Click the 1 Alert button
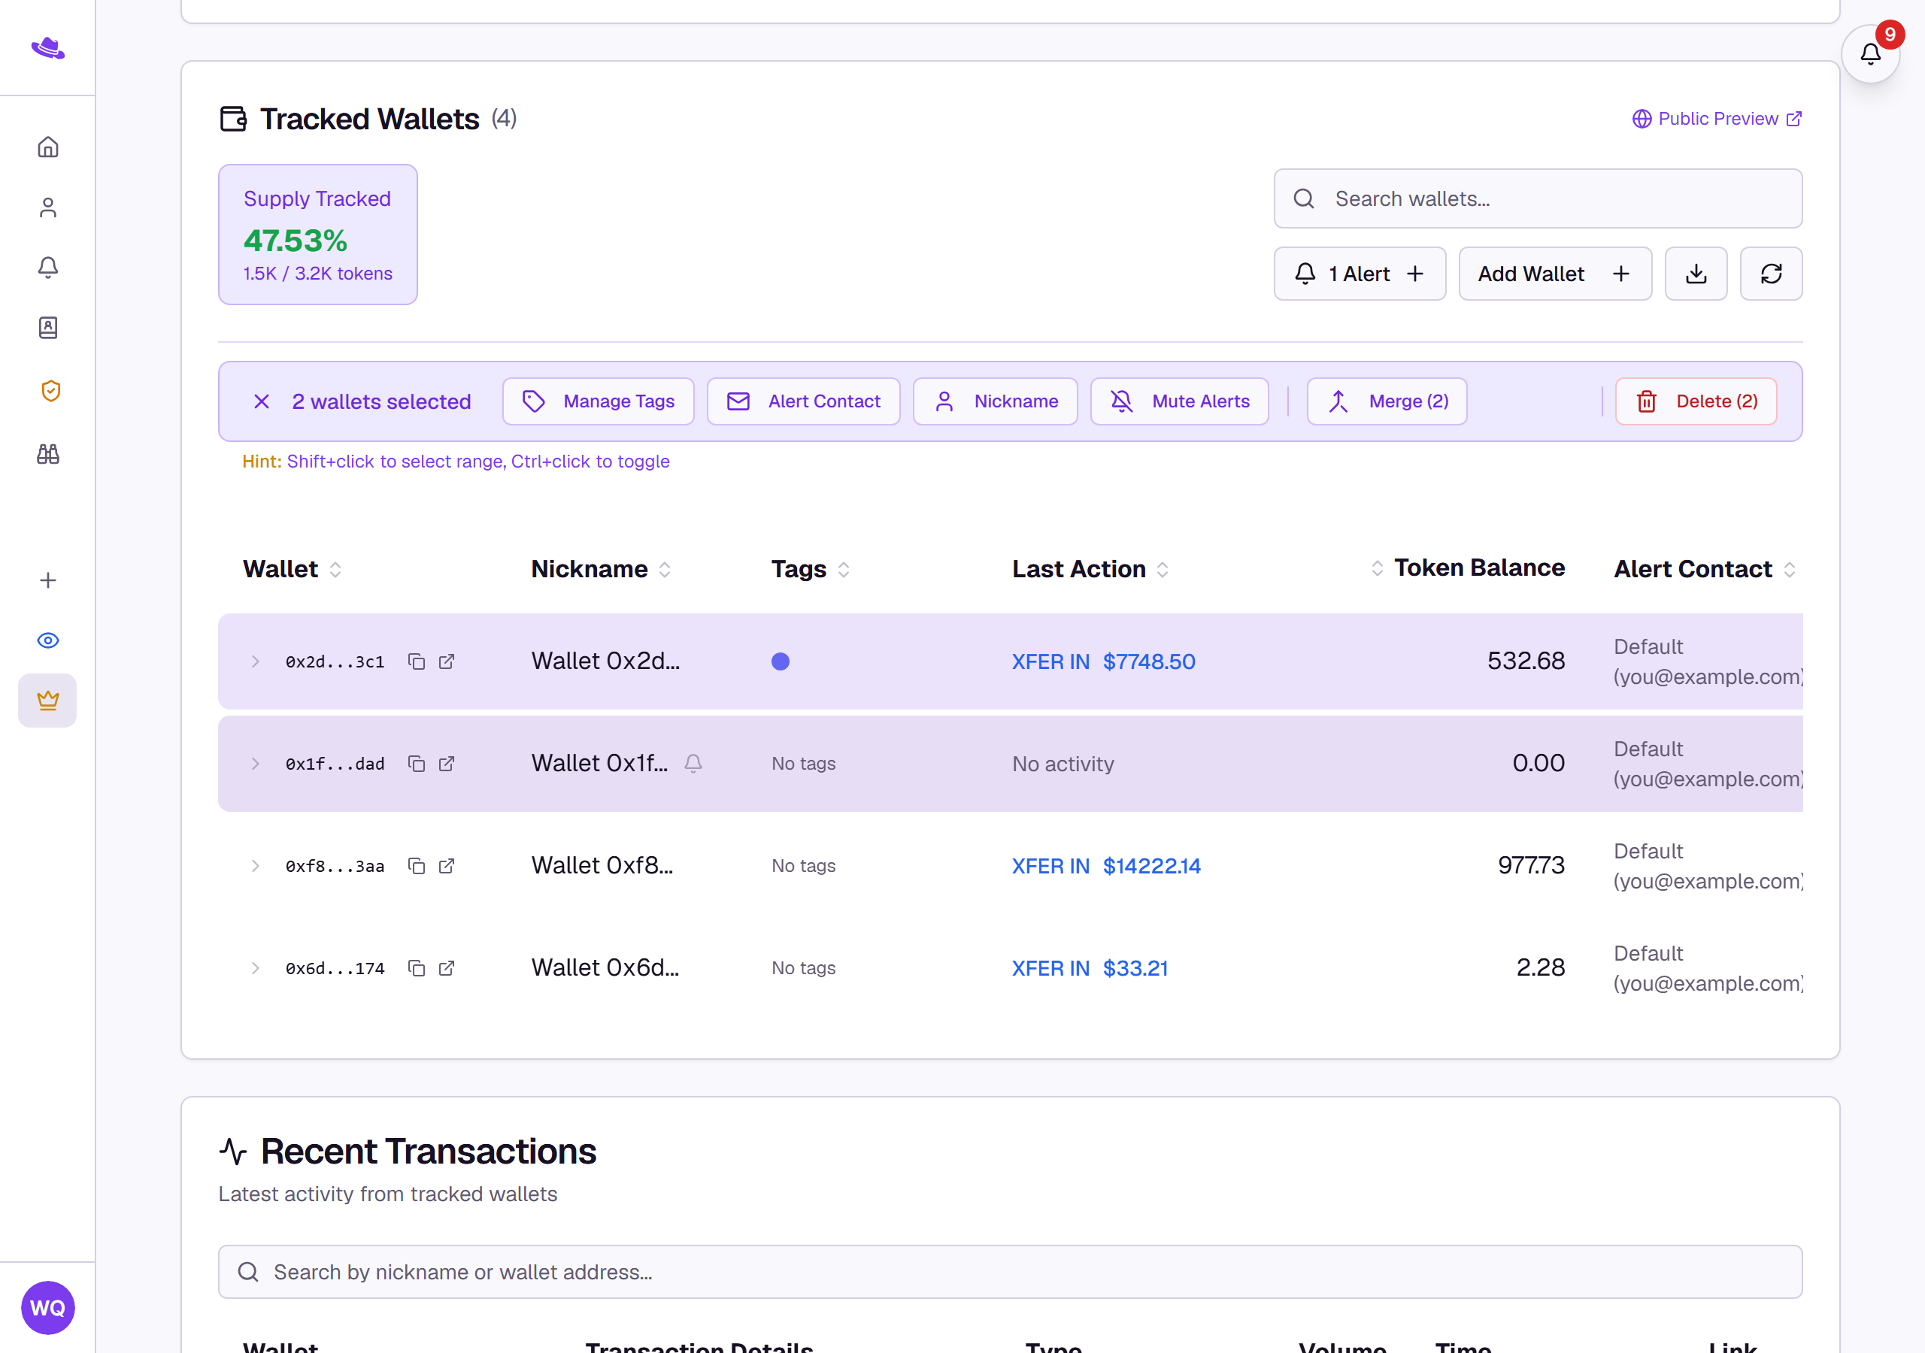The height and width of the screenshot is (1353, 1925). 1360,274
